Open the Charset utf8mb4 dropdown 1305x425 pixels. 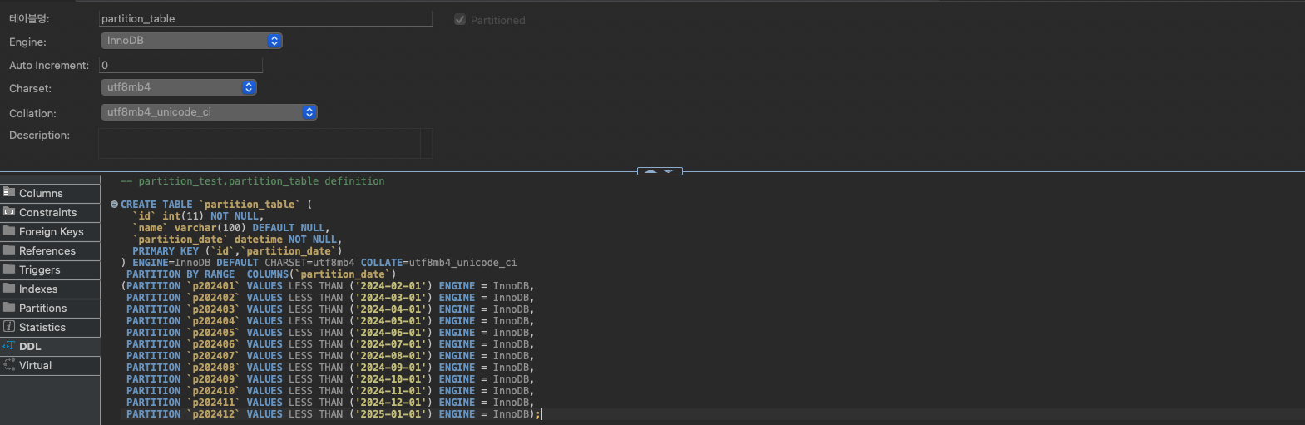coord(178,87)
